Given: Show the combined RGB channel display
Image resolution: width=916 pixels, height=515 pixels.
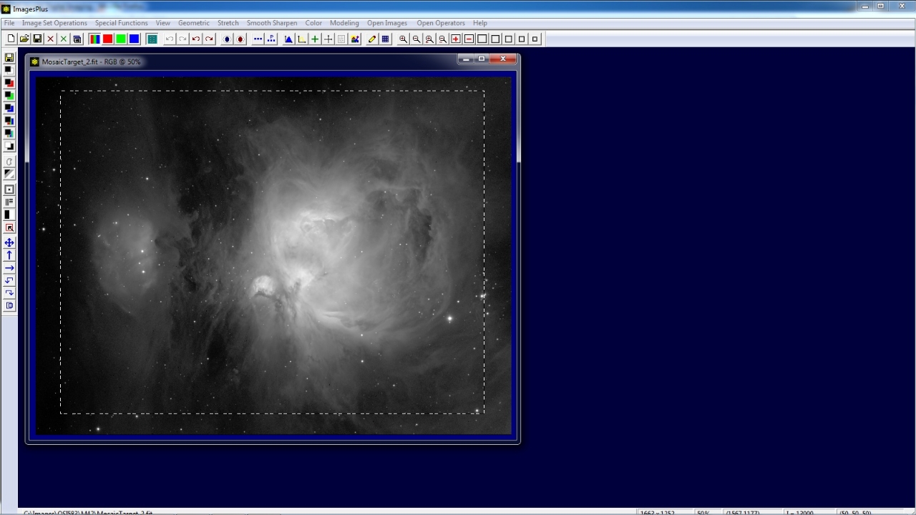Looking at the screenshot, I should [x=94, y=39].
